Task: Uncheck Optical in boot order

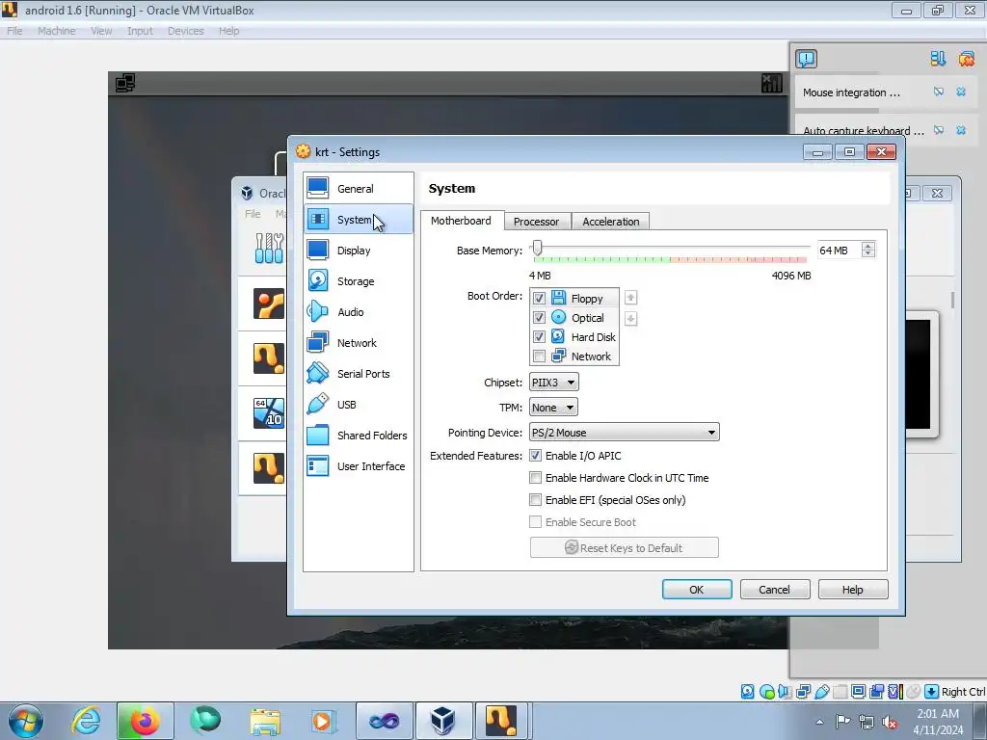Action: [539, 318]
